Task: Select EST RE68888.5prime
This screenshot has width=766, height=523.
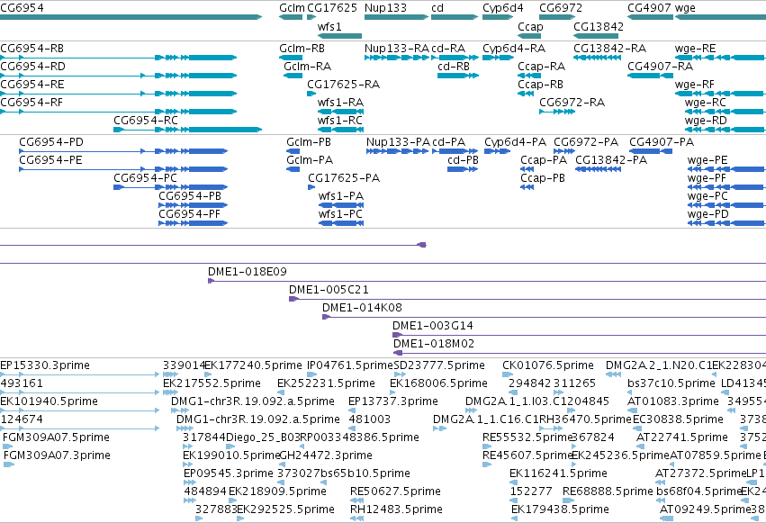Action: [608, 491]
